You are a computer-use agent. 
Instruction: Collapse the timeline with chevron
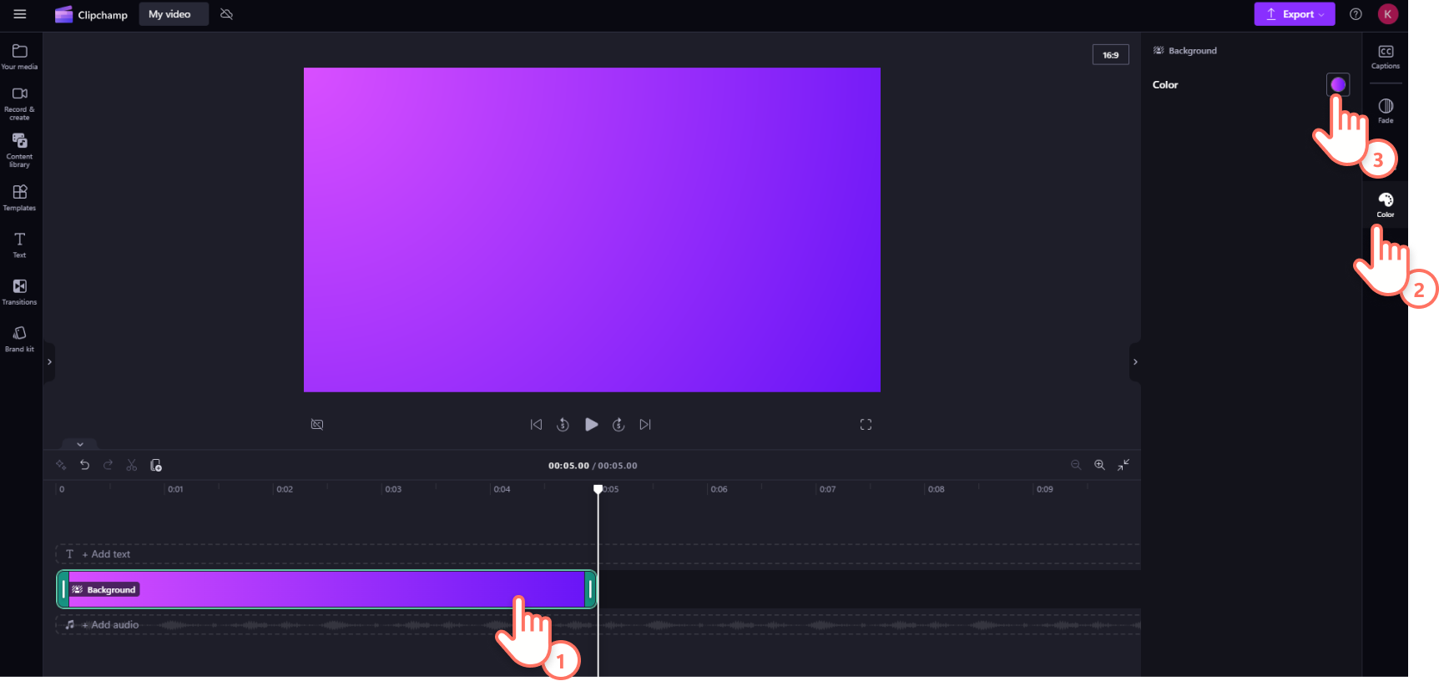click(80, 444)
